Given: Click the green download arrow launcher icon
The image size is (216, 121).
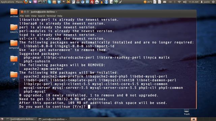Looking at the screenshot, I should coord(116,2).
